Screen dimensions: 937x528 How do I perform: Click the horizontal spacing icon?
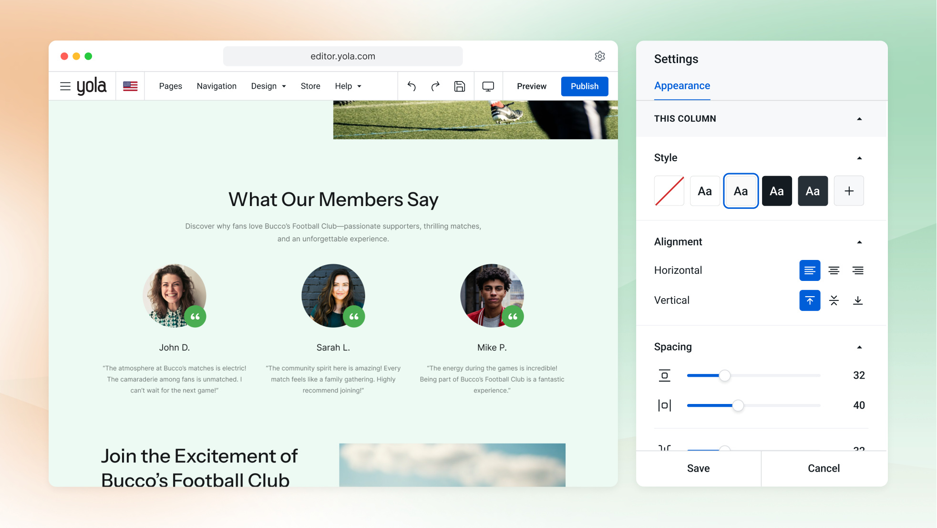pyautogui.click(x=665, y=405)
